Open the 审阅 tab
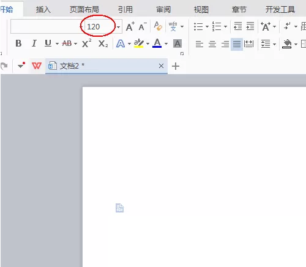The width and height of the screenshot is (306, 267). coord(163,9)
